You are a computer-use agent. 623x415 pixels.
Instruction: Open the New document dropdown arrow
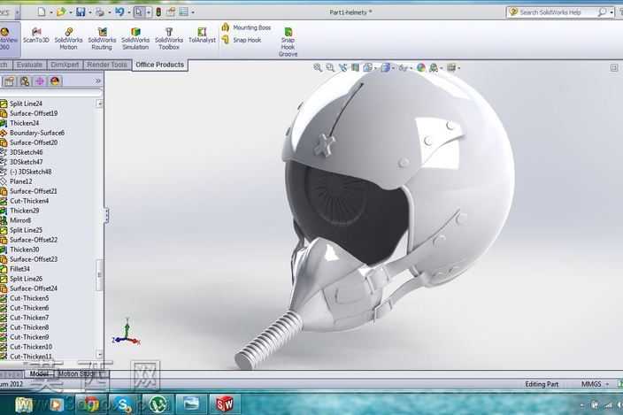click(51, 12)
